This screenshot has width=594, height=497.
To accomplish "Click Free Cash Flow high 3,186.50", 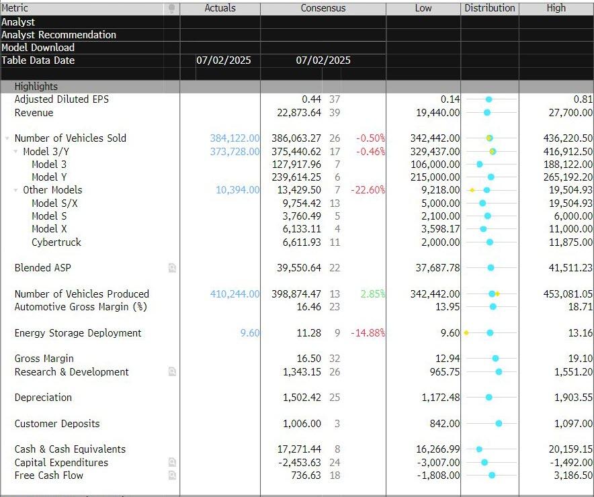I will [x=573, y=476].
